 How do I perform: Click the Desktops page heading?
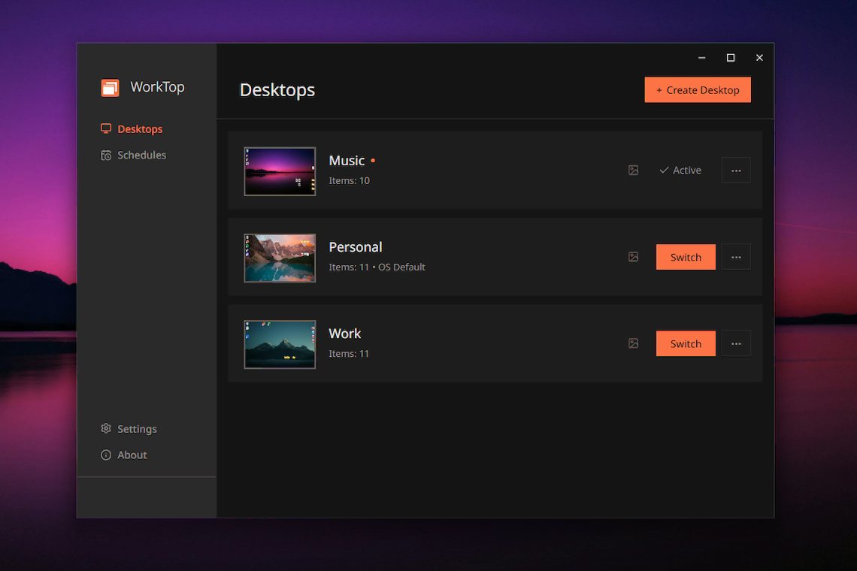[277, 90]
